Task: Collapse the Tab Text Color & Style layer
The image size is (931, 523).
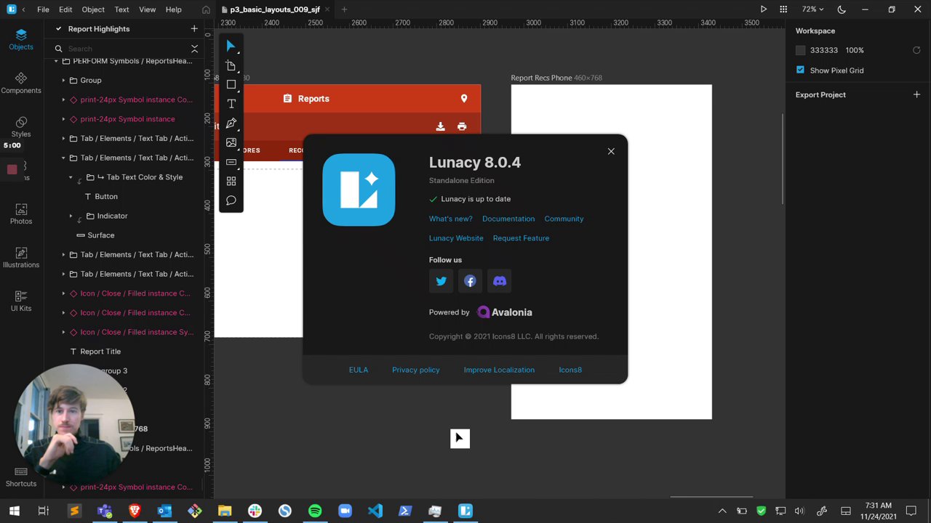Action: [71, 177]
